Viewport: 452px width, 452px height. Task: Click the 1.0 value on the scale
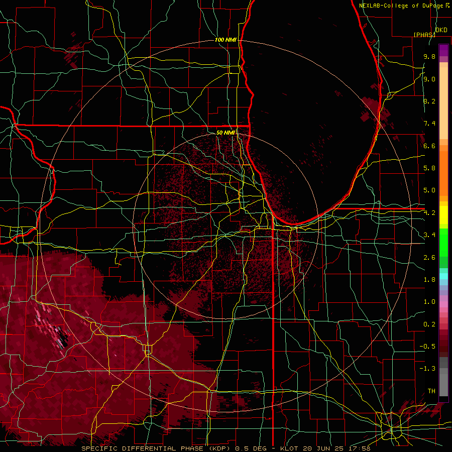tap(429, 302)
